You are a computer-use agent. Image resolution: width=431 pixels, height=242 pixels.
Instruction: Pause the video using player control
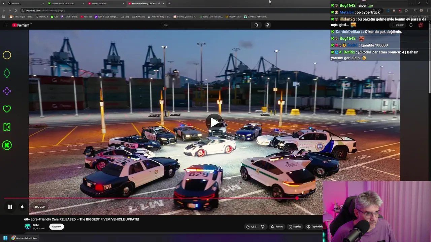pyautogui.click(x=10, y=207)
